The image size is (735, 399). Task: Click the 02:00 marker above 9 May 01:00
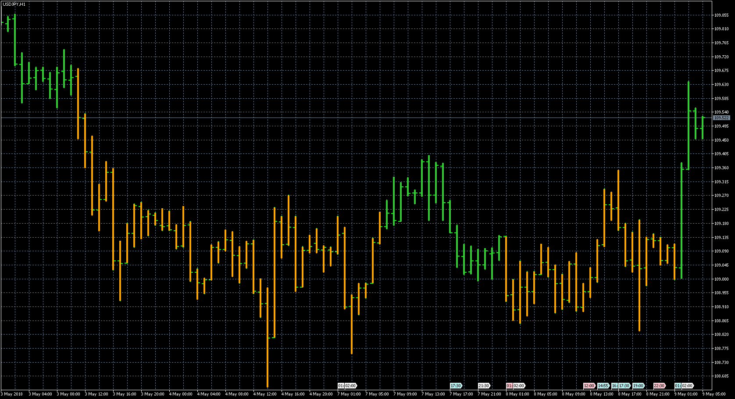tap(687, 386)
